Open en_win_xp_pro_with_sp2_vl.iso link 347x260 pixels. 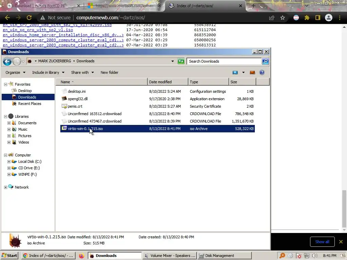[x=38, y=30]
